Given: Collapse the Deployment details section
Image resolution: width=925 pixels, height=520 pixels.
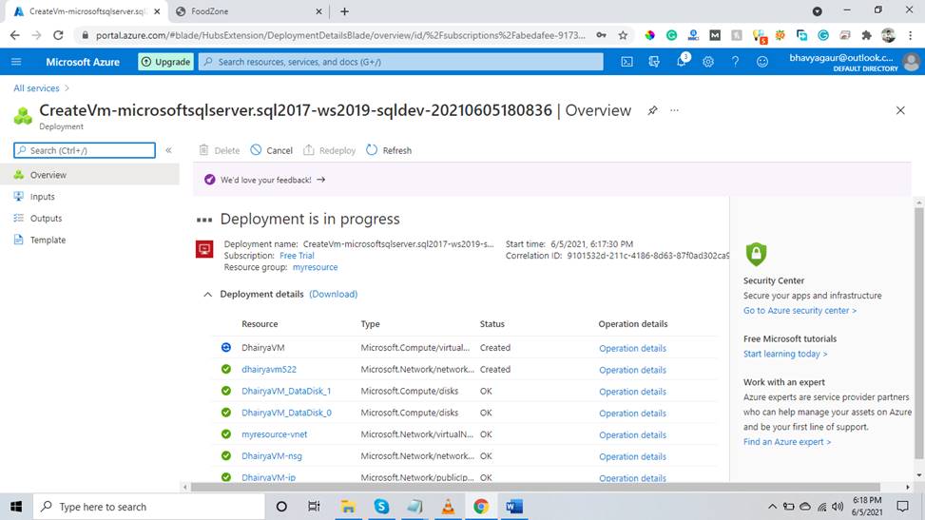Looking at the screenshot, I should (x=207, y=294).
